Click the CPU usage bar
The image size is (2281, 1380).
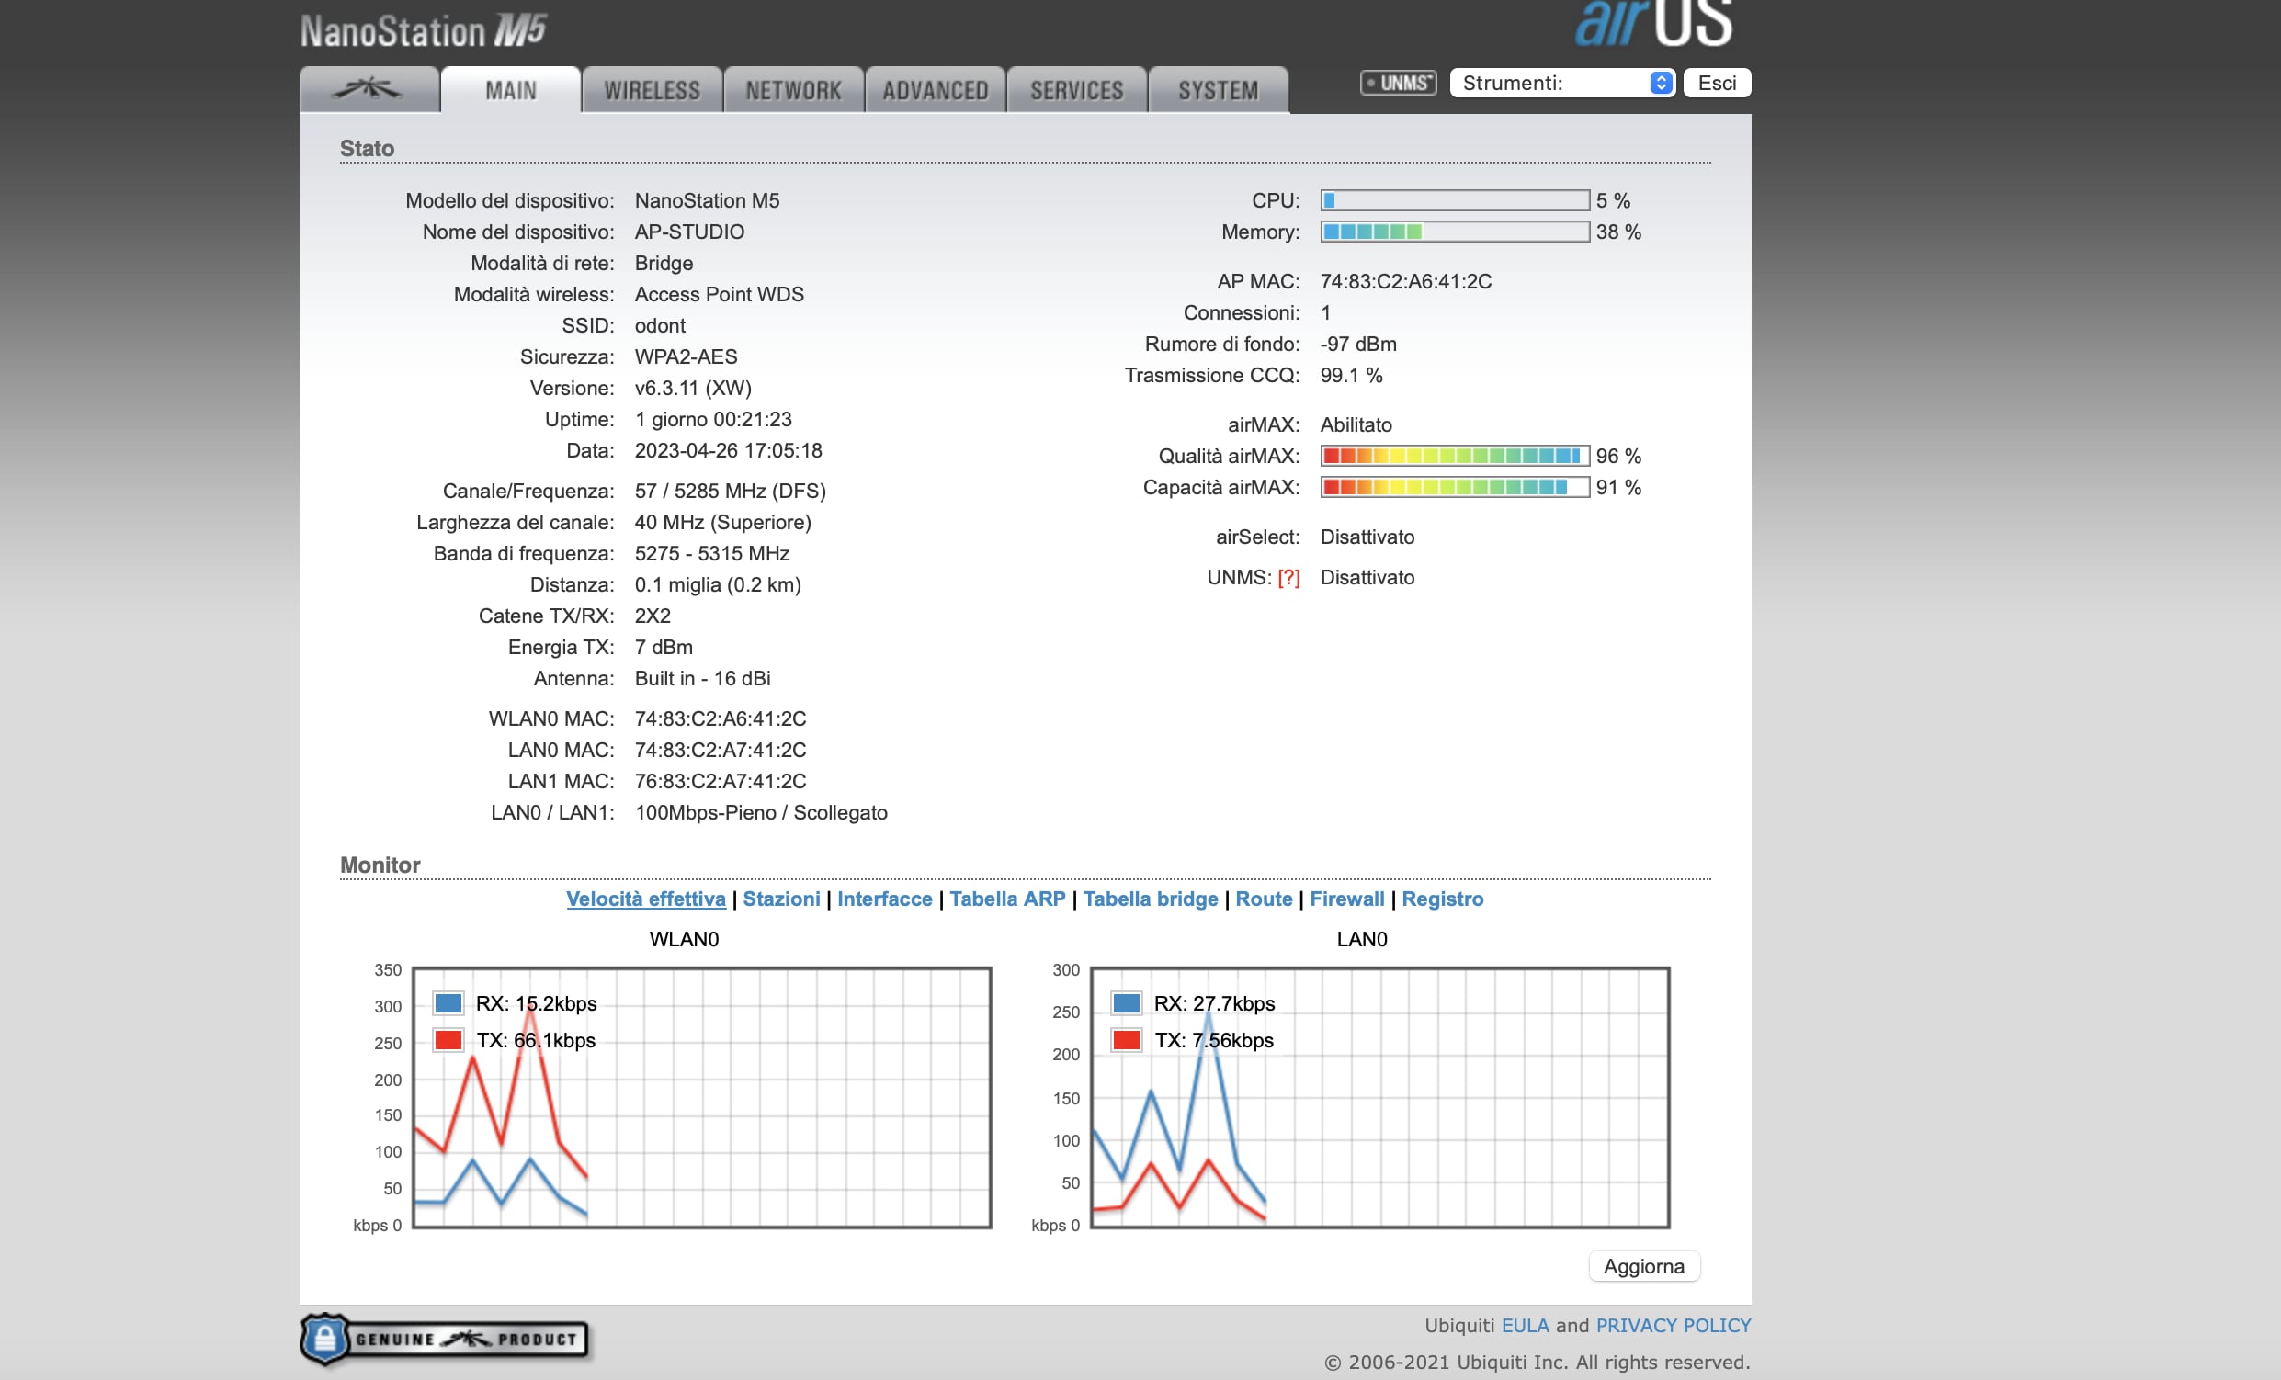point(1455,200)
